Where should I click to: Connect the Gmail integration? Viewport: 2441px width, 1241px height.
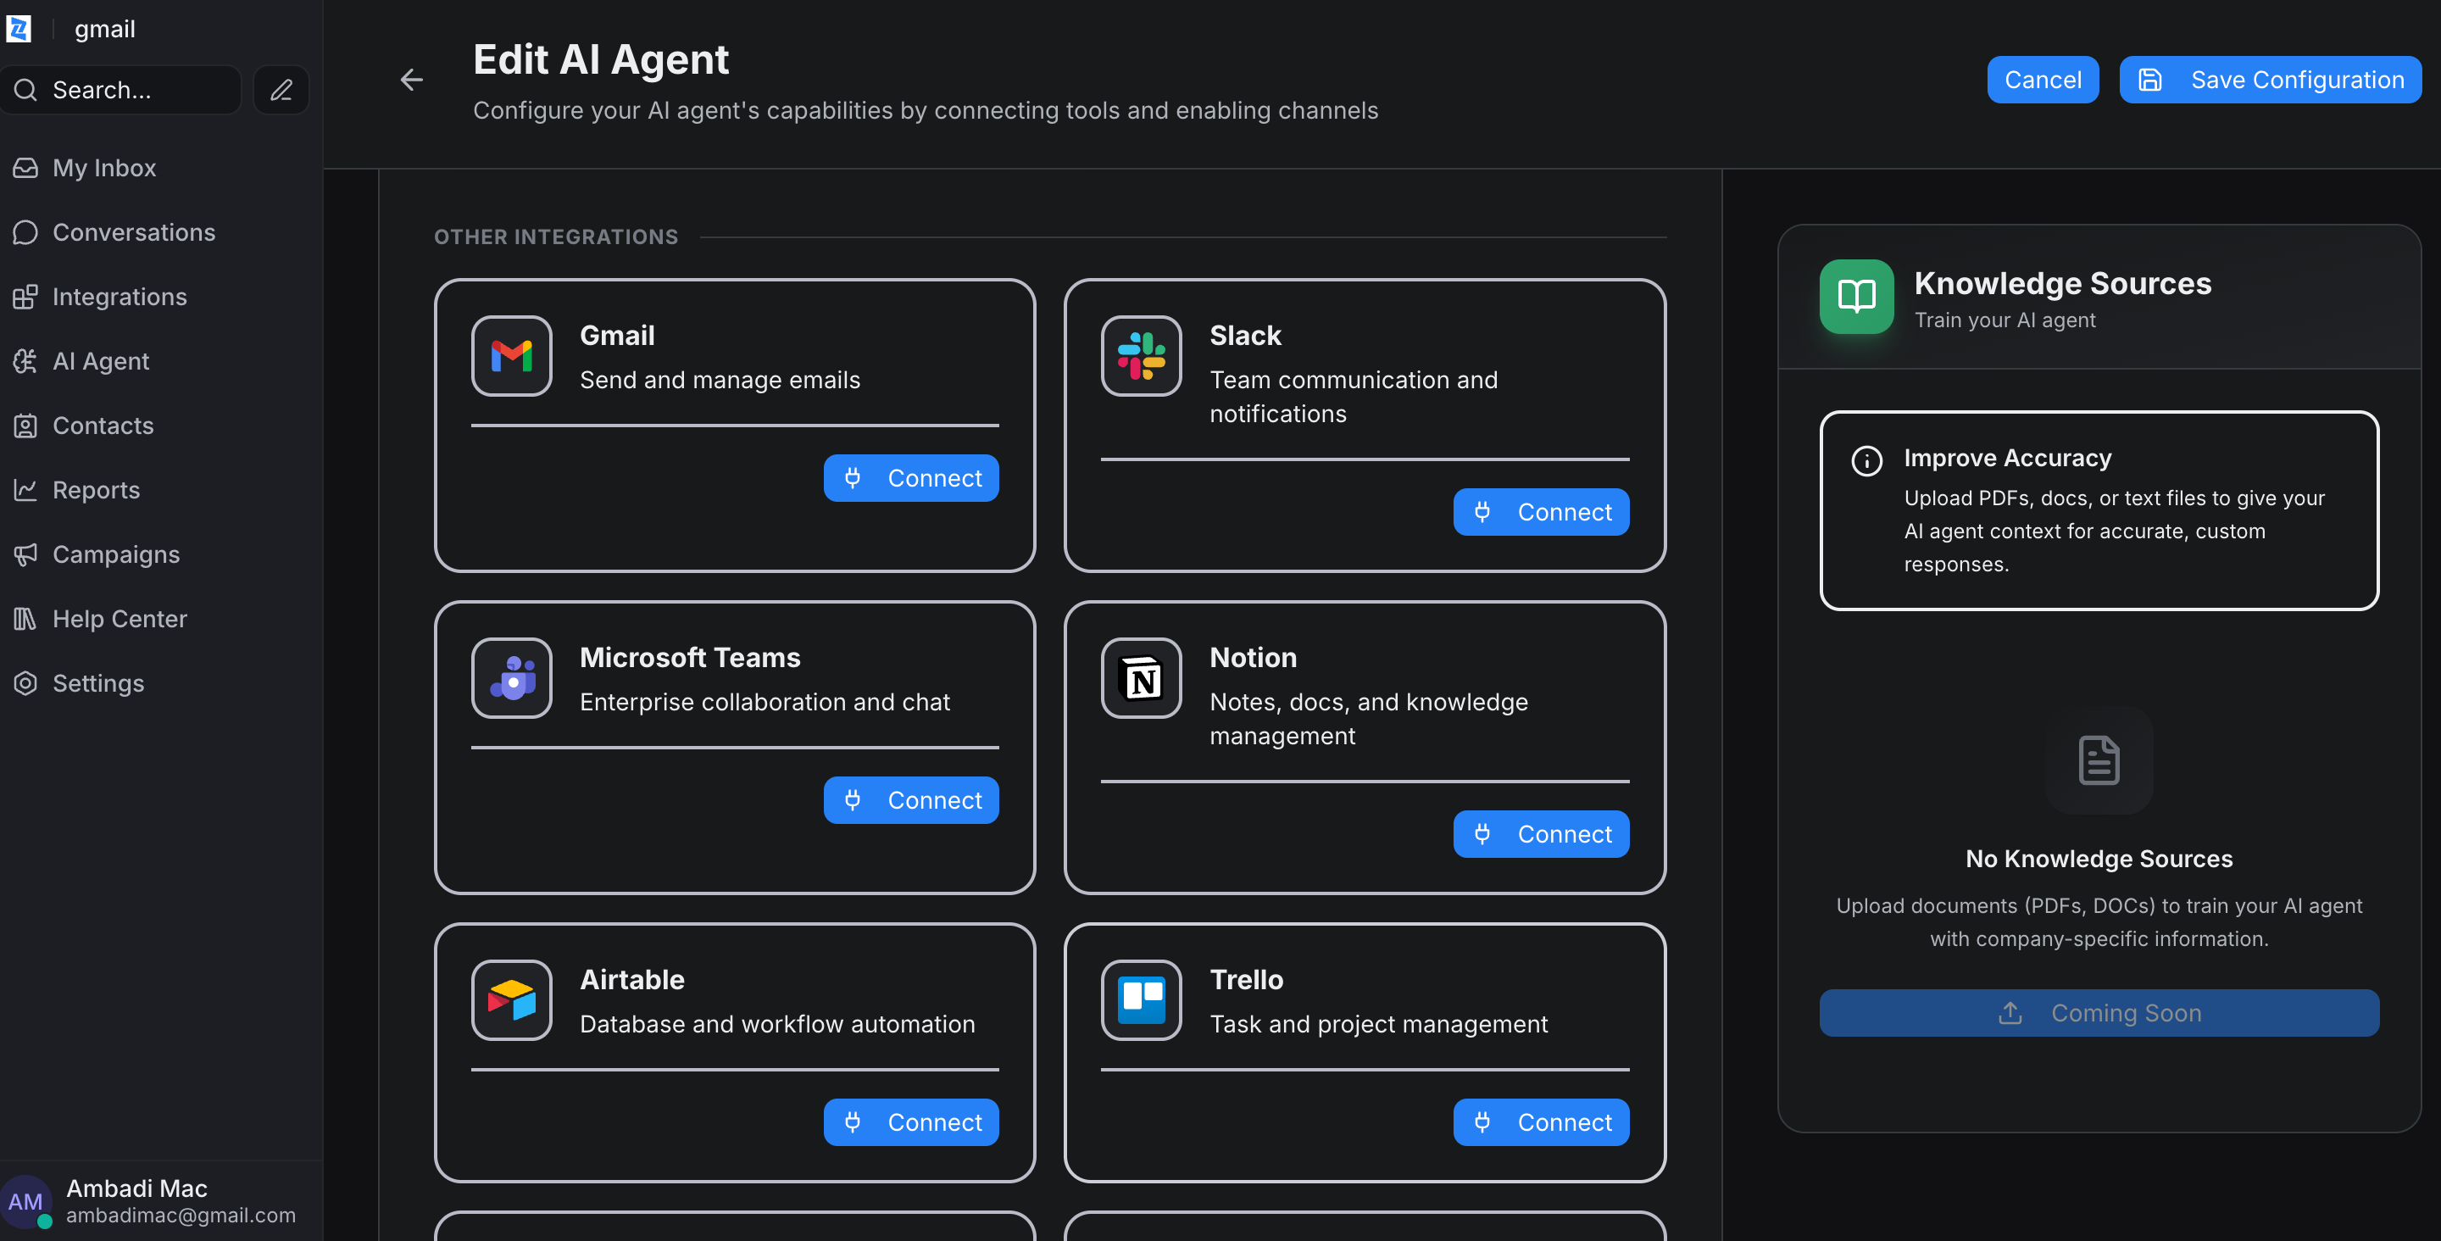pos(910,479)
